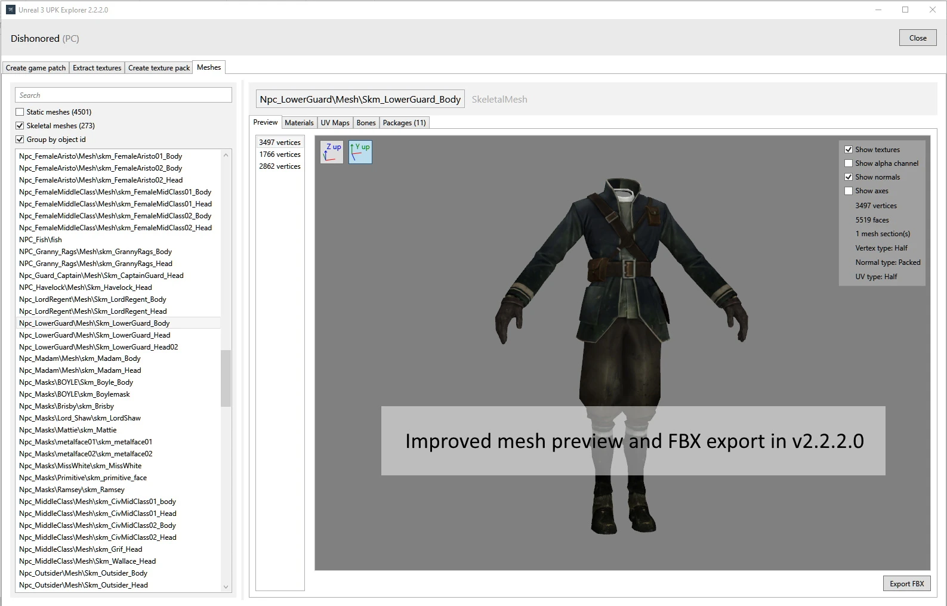Click the mesh Search field
Image resolution: width=947 pixels, height=606 pixels.
[x=124, y=95]
